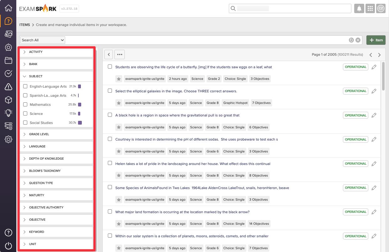Expand the Depth of Knowledge filter
The height and width of the screenshot is (252, 389).
56,159
